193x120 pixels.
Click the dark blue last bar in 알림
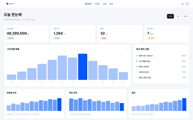(184, 105)
